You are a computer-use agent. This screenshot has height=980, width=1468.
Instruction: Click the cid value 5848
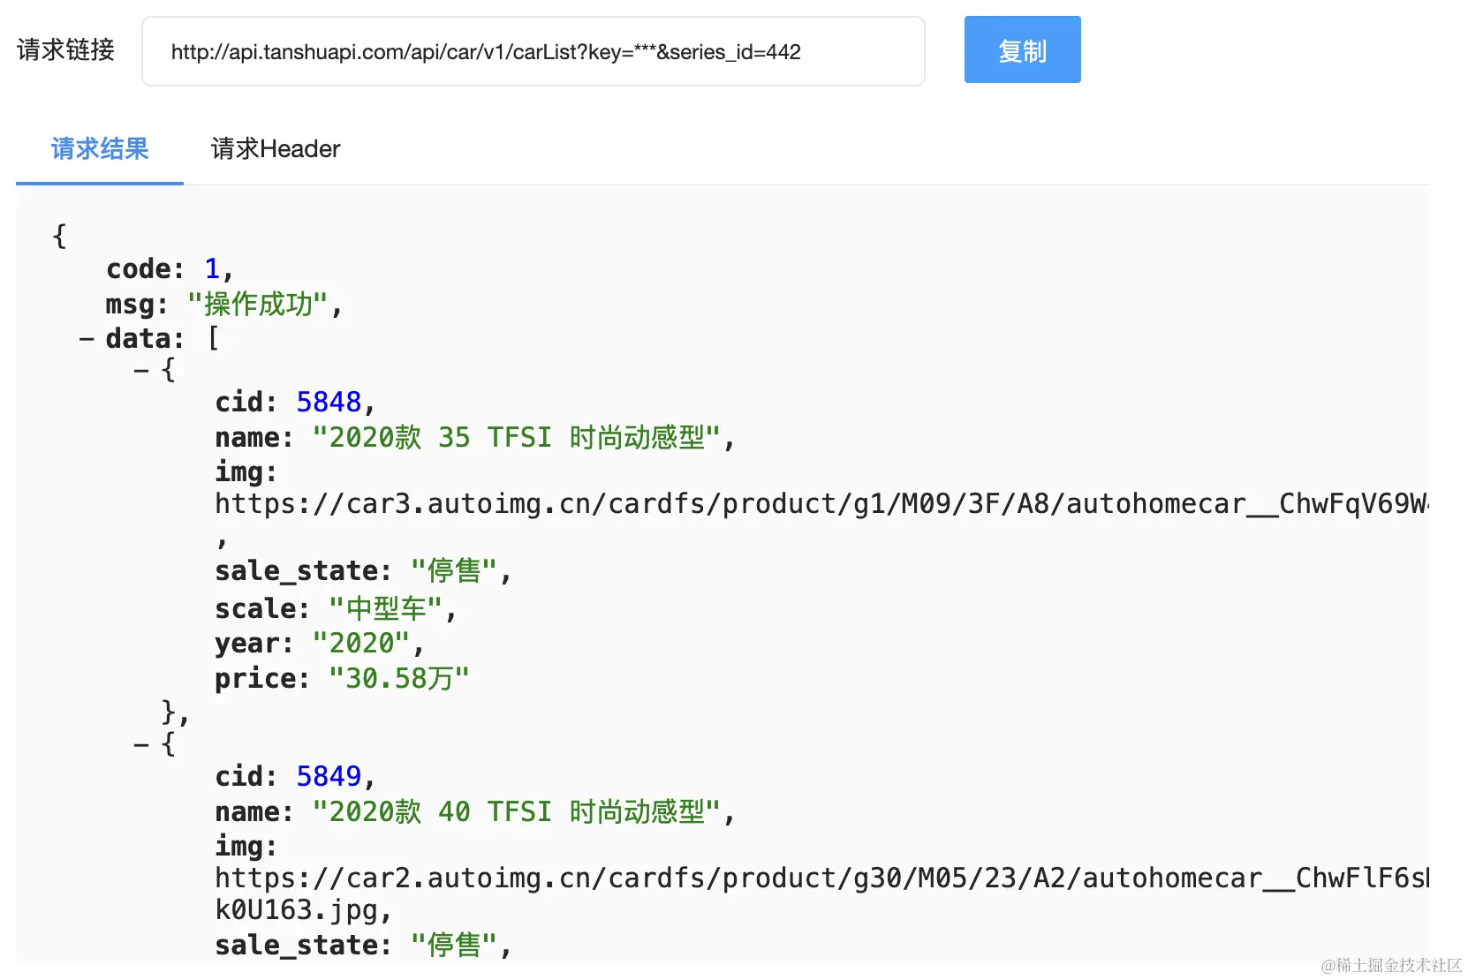[x=329, y=403]
